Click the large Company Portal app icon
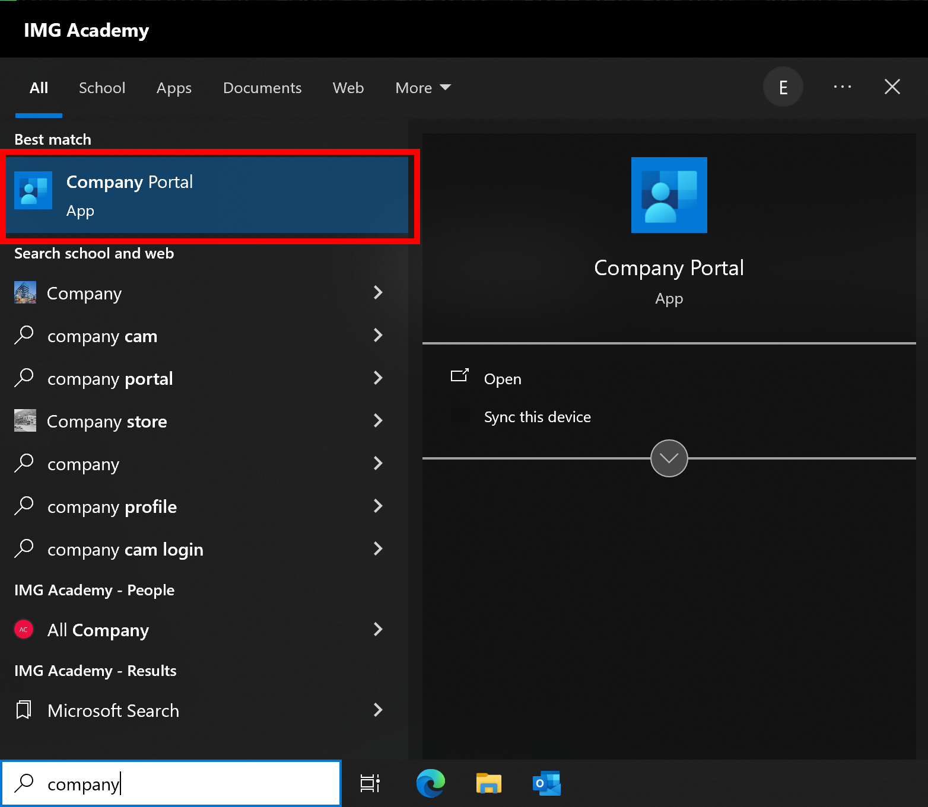The image size is (928, 807). [x=669, y=195]
